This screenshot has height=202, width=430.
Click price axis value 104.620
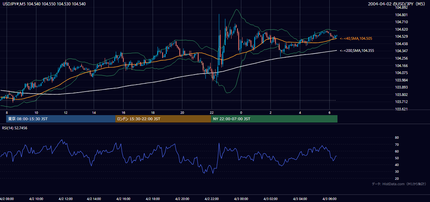pos(401,29)
